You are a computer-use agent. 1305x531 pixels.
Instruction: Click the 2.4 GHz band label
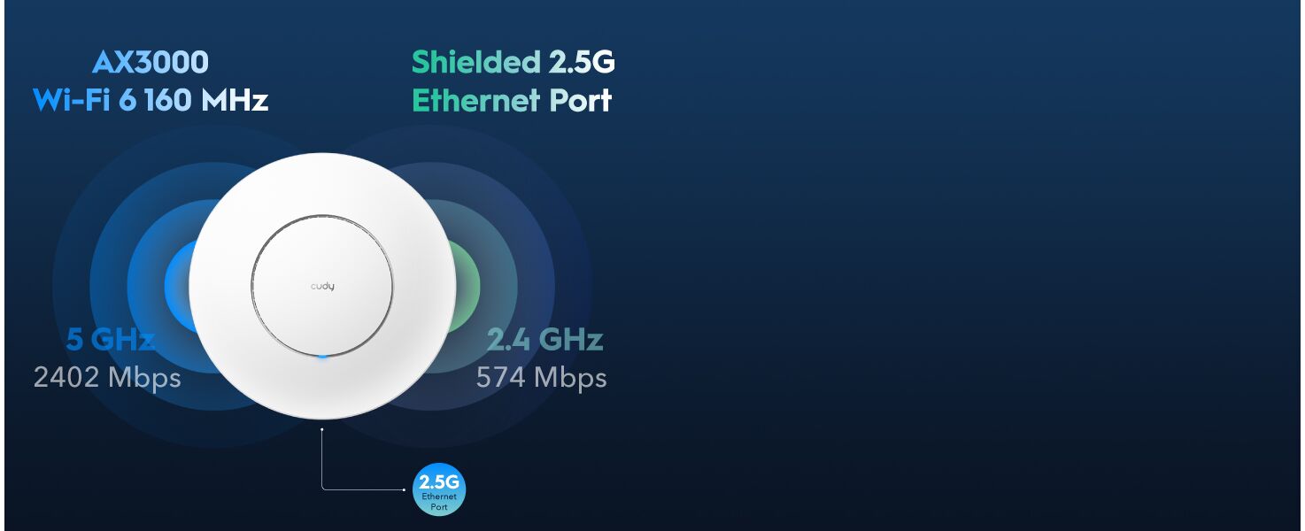tap(545, 339)
